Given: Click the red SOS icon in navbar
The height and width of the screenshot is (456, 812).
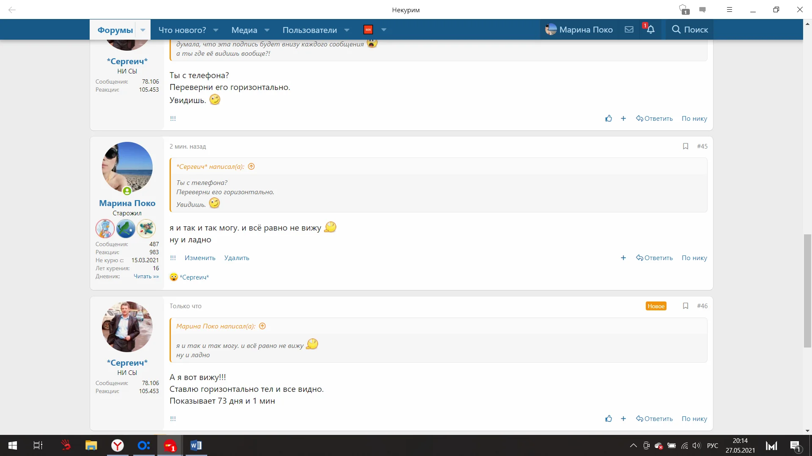Looking at the screenshot, I should (x=368, y=30).
